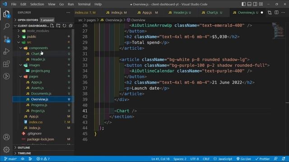Open the customize layout icon
This screenshot has height=162, width=289.
[261, 4]
